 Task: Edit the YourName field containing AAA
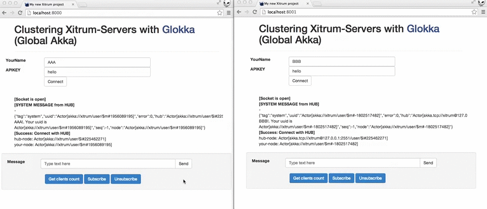coord(97,62)
